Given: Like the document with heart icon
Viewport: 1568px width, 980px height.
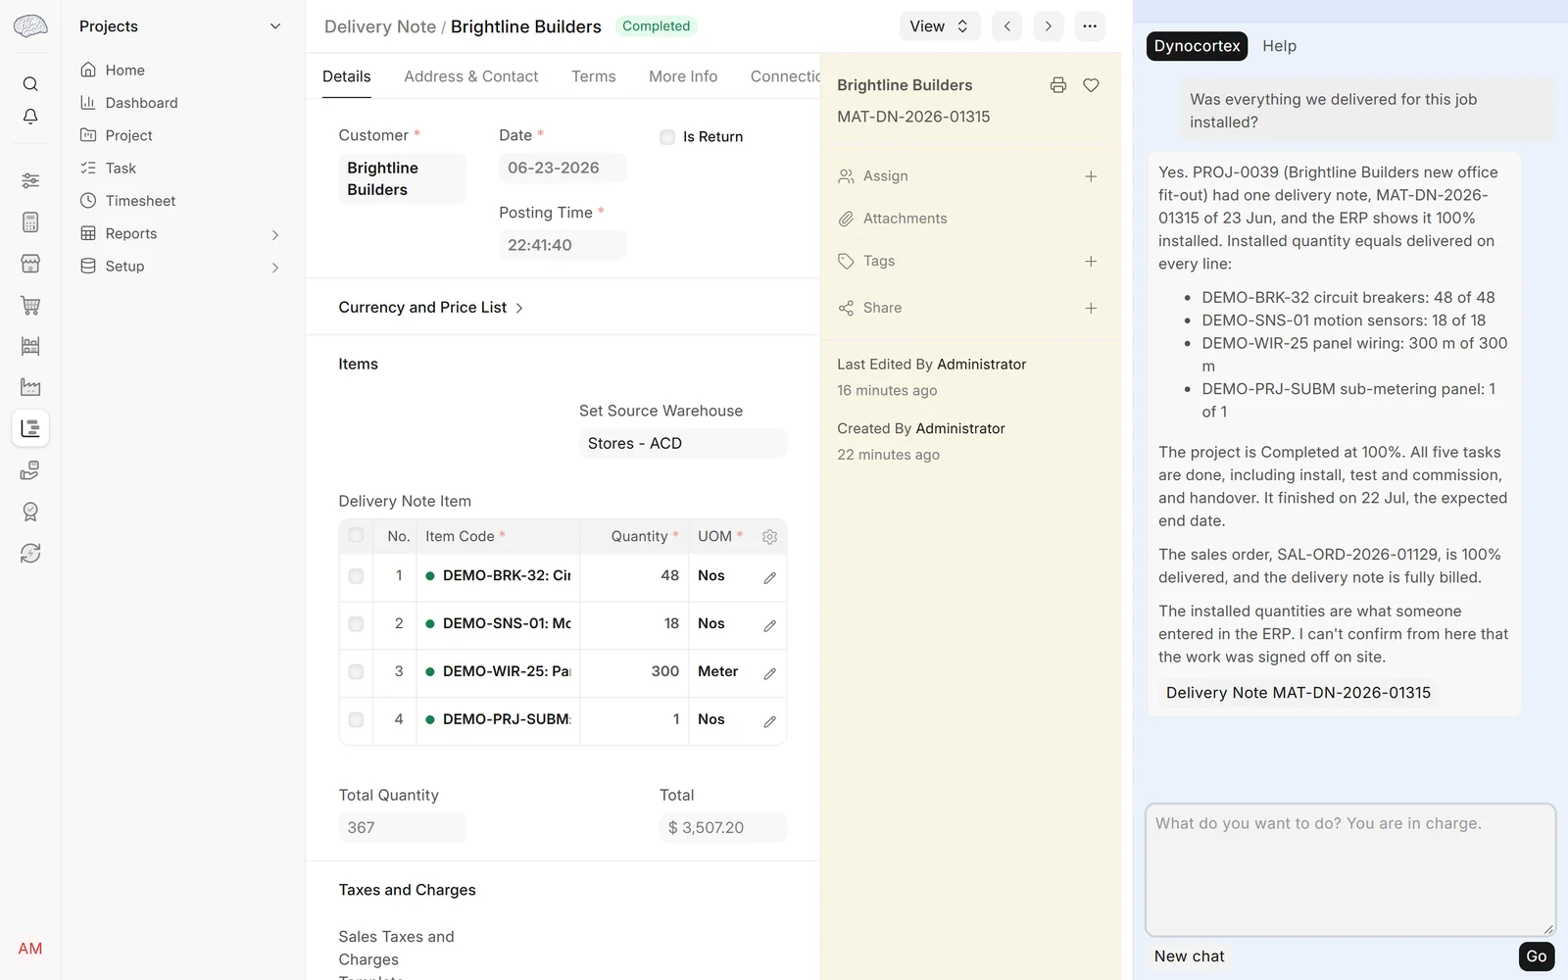Looking at the screenshot, I should (1091, 85).
